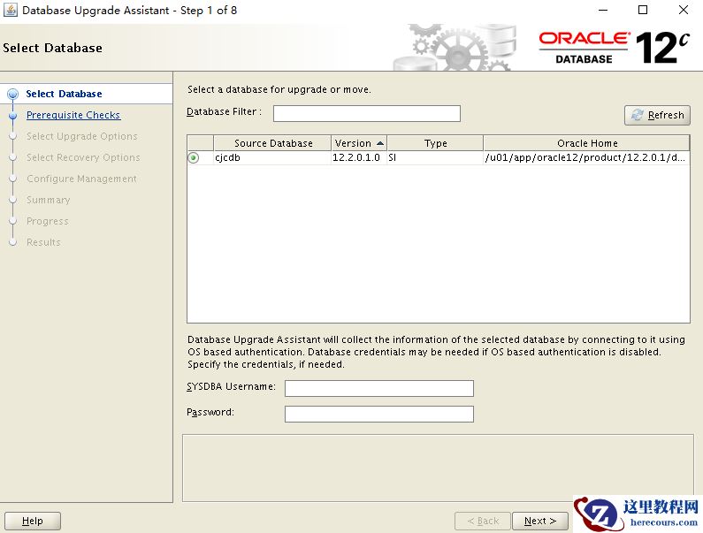Click the Java application icon in title bar
Viewport: 703px width, 533px height.
pos(11,10)
